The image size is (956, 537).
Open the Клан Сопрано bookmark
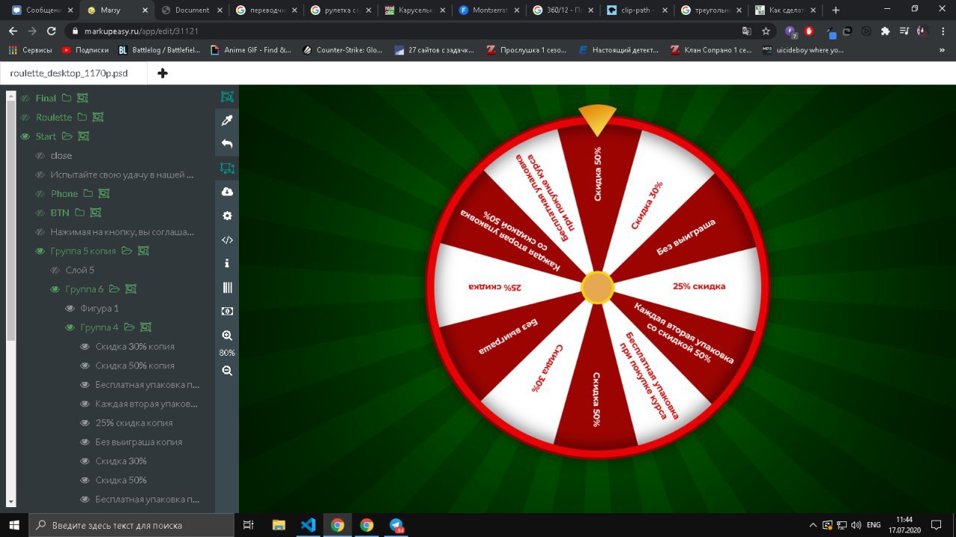point(710,50)
